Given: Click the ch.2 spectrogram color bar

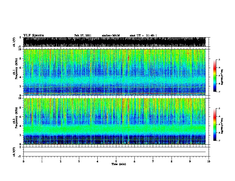Looking at the screenshot, I should (215, 125).
